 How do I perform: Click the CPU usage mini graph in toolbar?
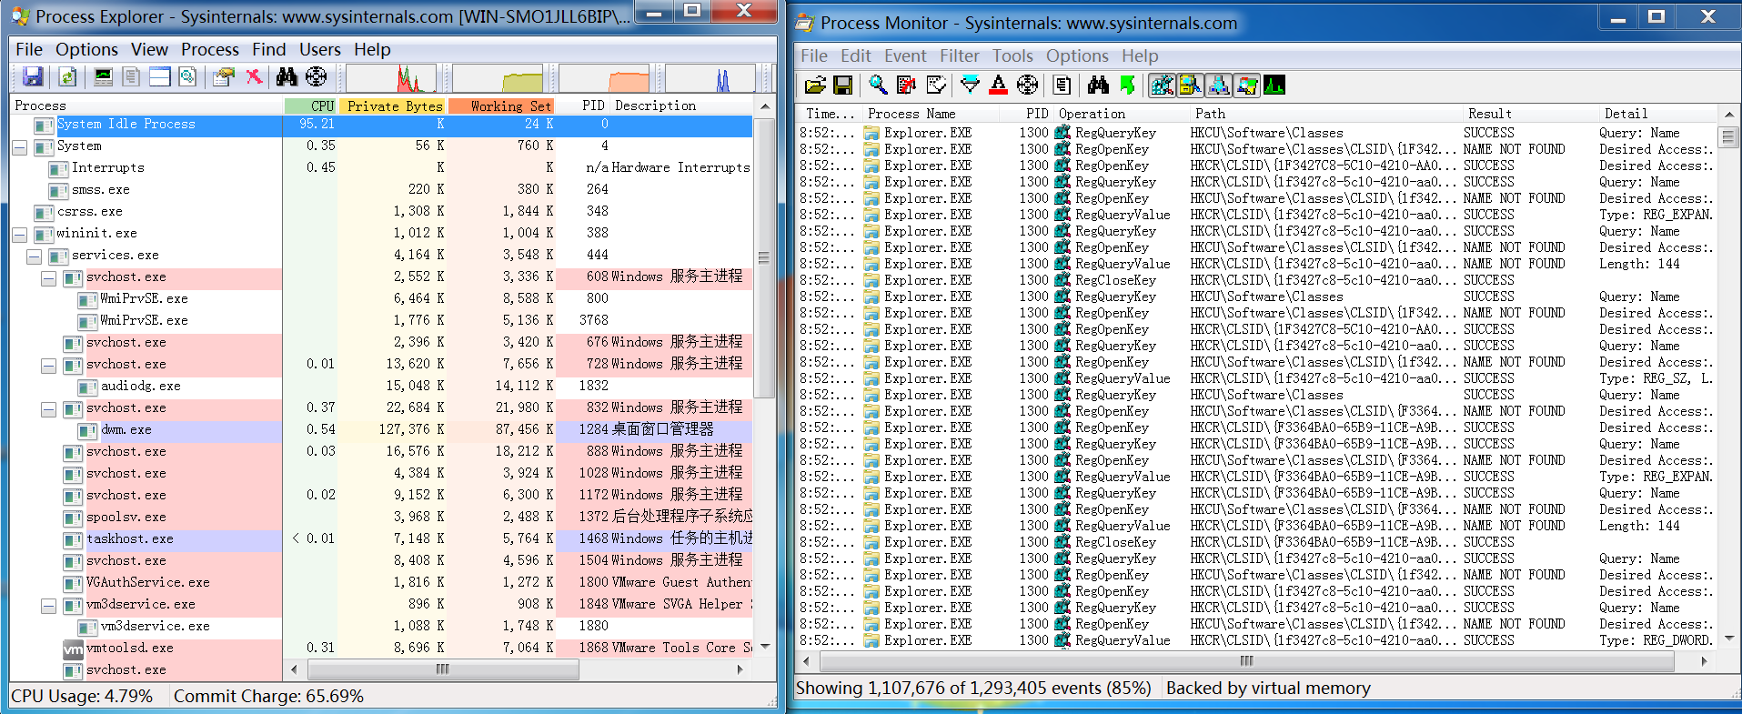coord(390,77)
